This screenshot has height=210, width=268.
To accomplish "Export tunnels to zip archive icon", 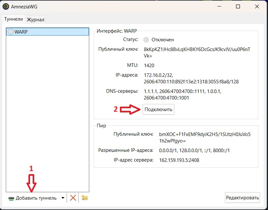I will pos(85,198).
